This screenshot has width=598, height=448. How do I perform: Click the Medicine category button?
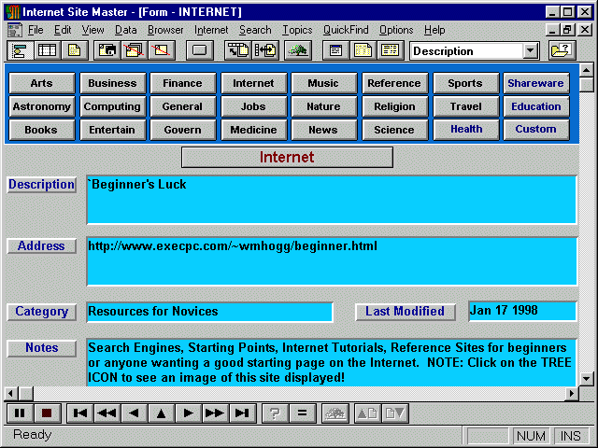[x=253, y=130]
